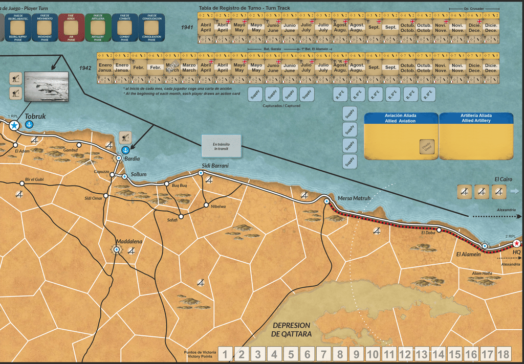Click the rightmost R.8°E marker
The image size is (524, 364).
pyautogui.click(x=428, y=95)
